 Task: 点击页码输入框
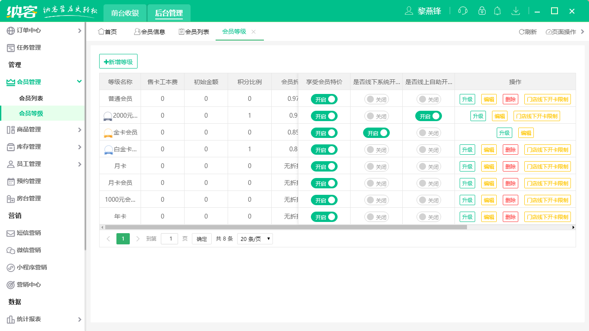(x=169, y=238)
